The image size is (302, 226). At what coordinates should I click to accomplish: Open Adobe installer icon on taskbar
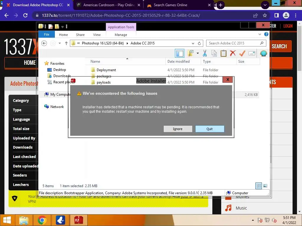78,220
